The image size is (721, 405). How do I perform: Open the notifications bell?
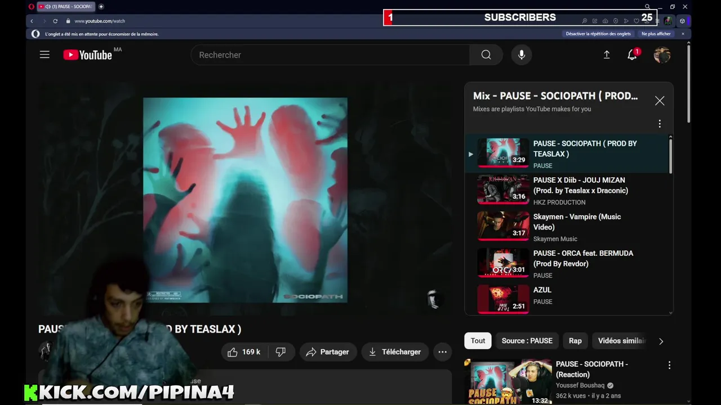click(x=633, y=55)
